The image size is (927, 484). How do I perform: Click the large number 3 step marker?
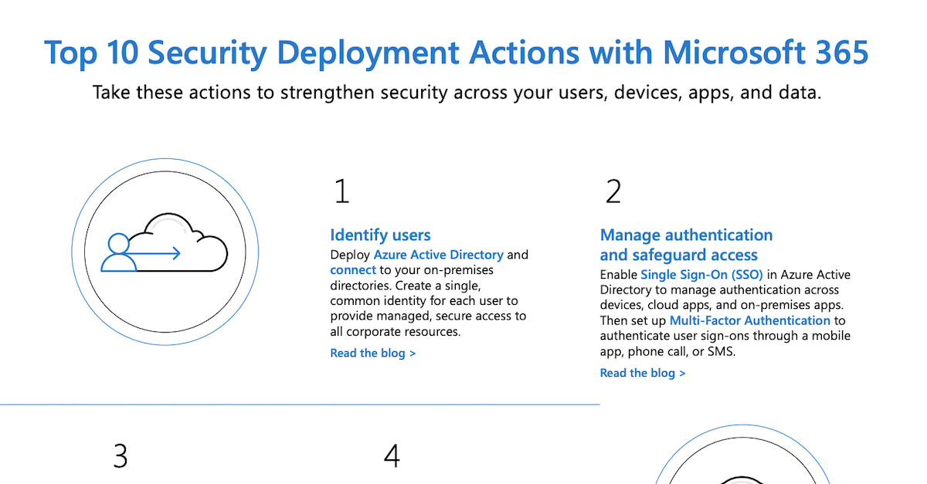click(x=120, y=457)
